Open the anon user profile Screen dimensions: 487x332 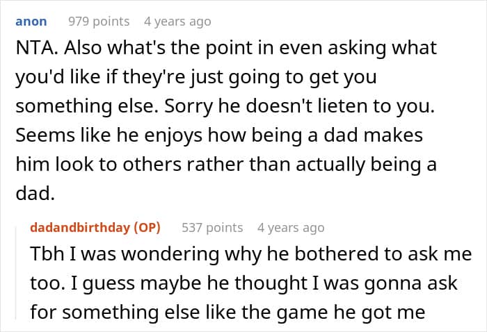[31, 22]
